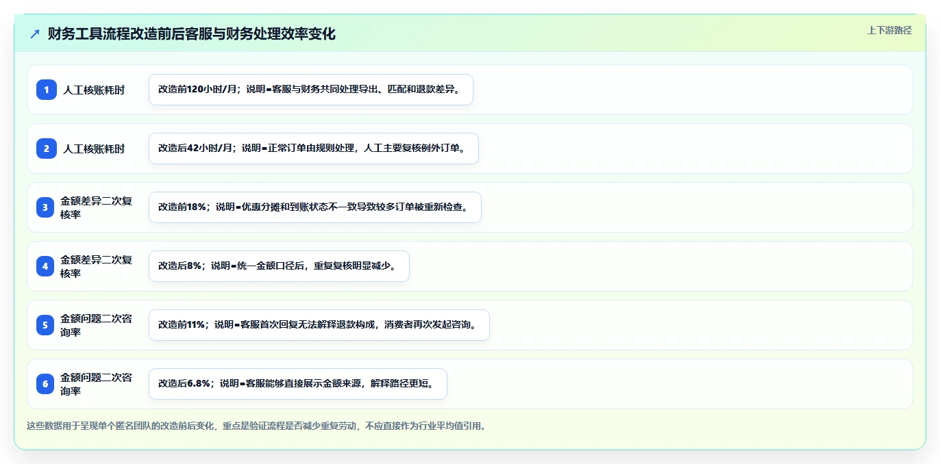The height and width of the screenshot is (464, 940).
Task: Click the 金额问题二次咨询率 label in row 5
Action: click(x=97, y=325)
